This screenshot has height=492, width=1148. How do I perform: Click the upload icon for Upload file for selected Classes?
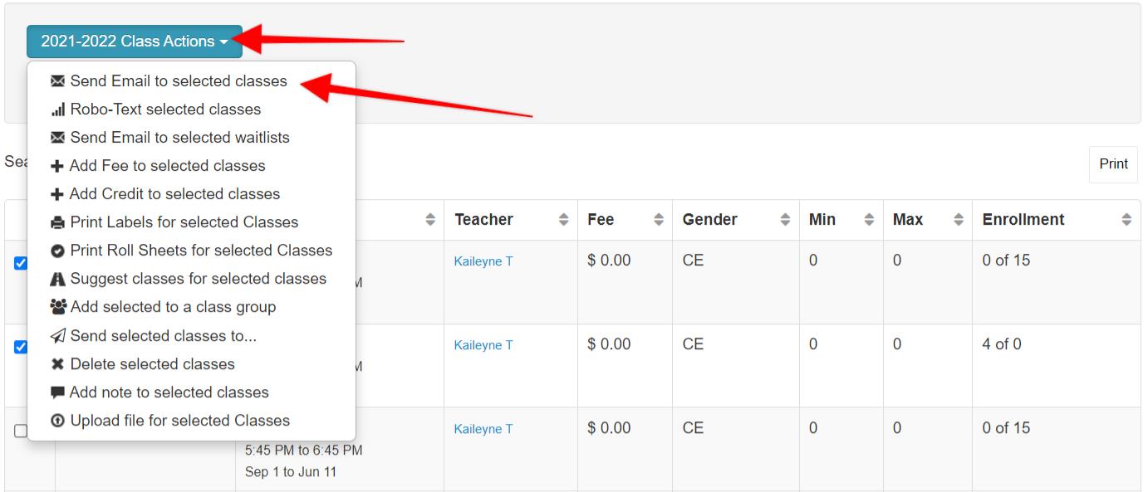tap(57, 421)
